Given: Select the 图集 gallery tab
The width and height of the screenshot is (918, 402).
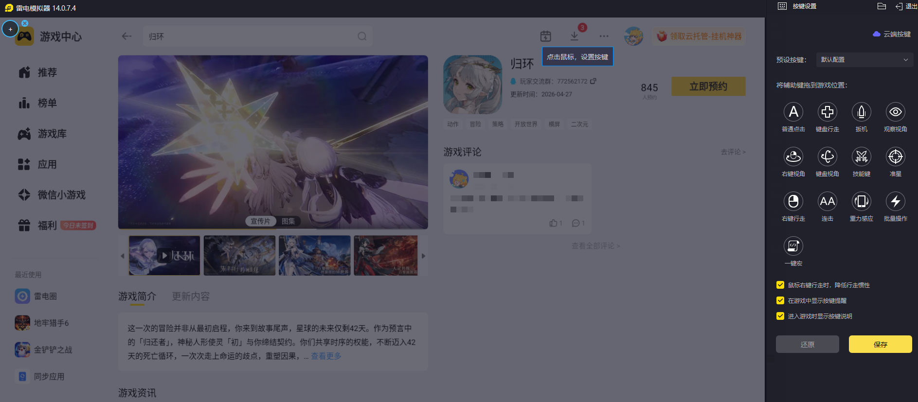Looking at the screenshot, I should pyautogui.click(x=288, y=221).
